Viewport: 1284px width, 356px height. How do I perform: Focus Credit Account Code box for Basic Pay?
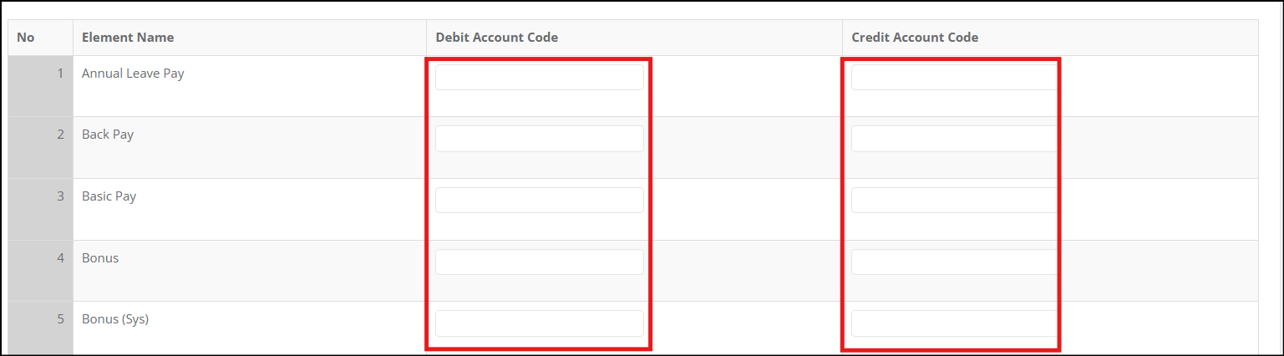(x=955, y=201)
